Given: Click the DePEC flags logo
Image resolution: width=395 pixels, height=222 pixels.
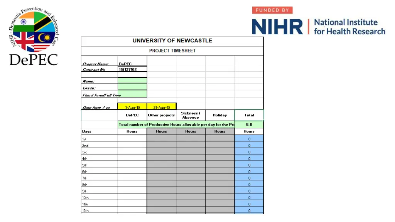Looking at the screenshot, I should point(34,37).
